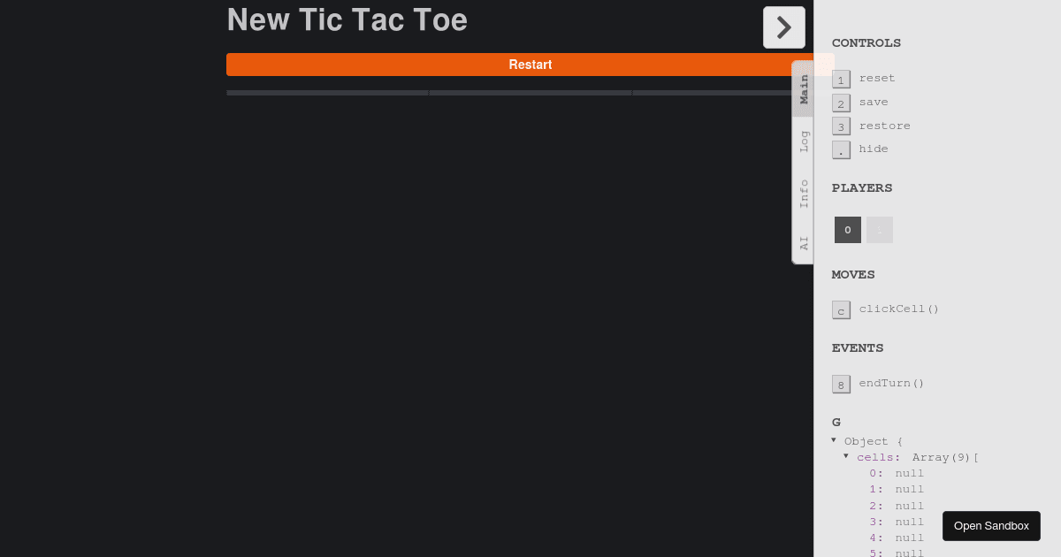Click the endTurn() event label
The height and width of the screenshot is (557, 1061).
(x=891, y=384)
